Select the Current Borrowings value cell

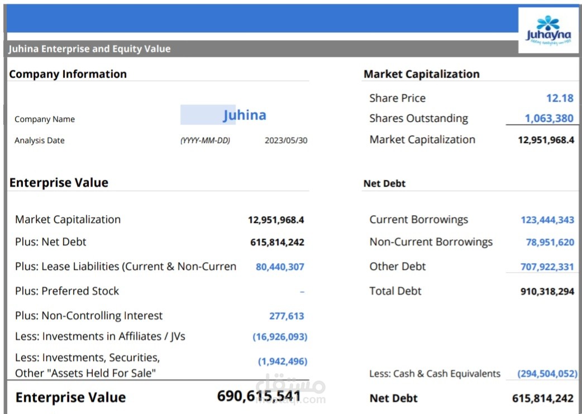[547, 220]
